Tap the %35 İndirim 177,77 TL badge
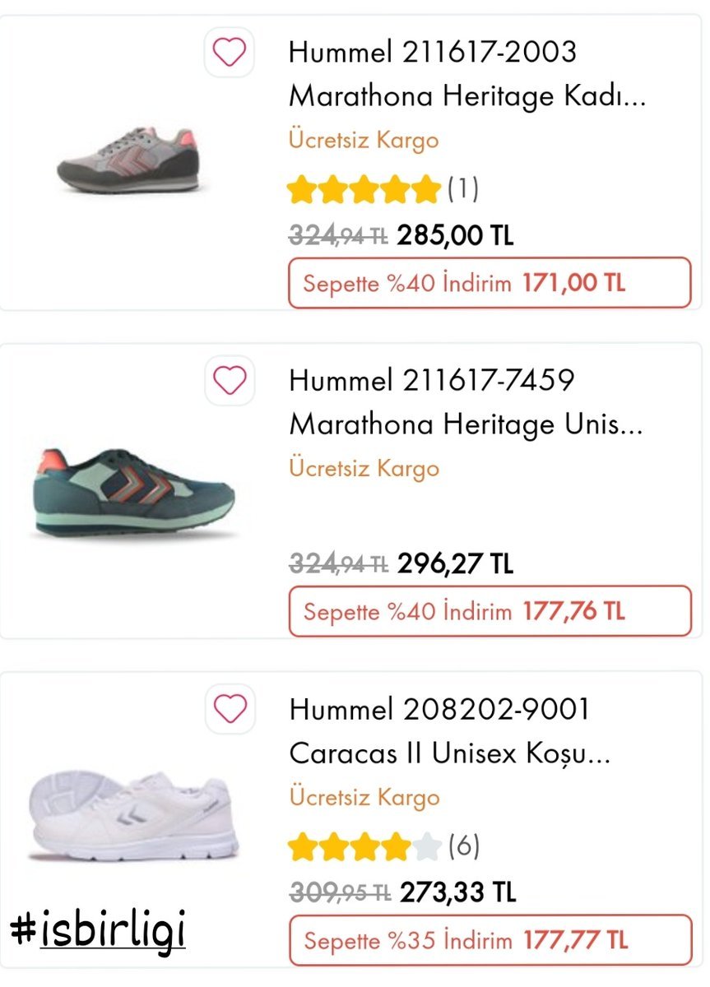710x987 pixels. coord(490,940)
